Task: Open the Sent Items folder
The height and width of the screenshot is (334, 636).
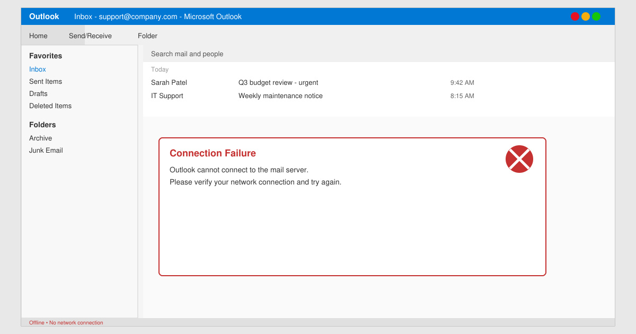Action: (46, 82)
